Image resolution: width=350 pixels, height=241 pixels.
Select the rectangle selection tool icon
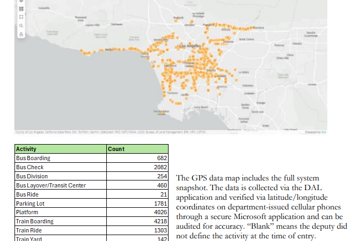21,17
